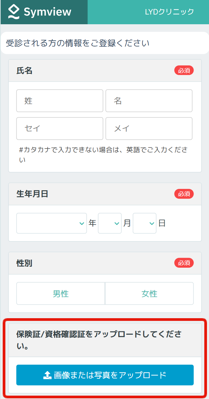The width and height of the screenshot is (209, 399).
Task: Click the メイ katakana input
Action: point(149,128)
